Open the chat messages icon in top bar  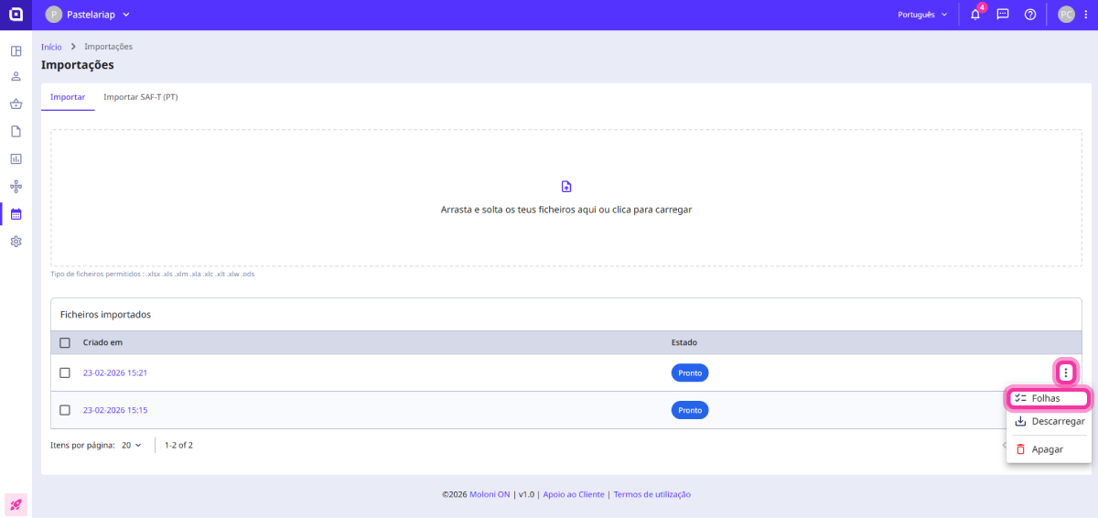1003,15
